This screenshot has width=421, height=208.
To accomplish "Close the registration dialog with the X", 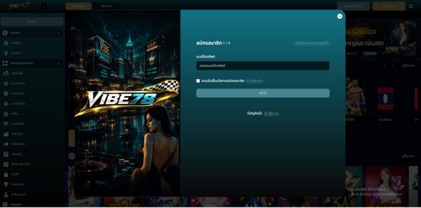I will tap(340, 16).
